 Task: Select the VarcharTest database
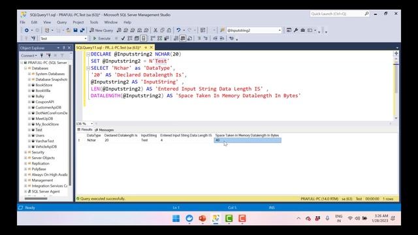(44, 141)
